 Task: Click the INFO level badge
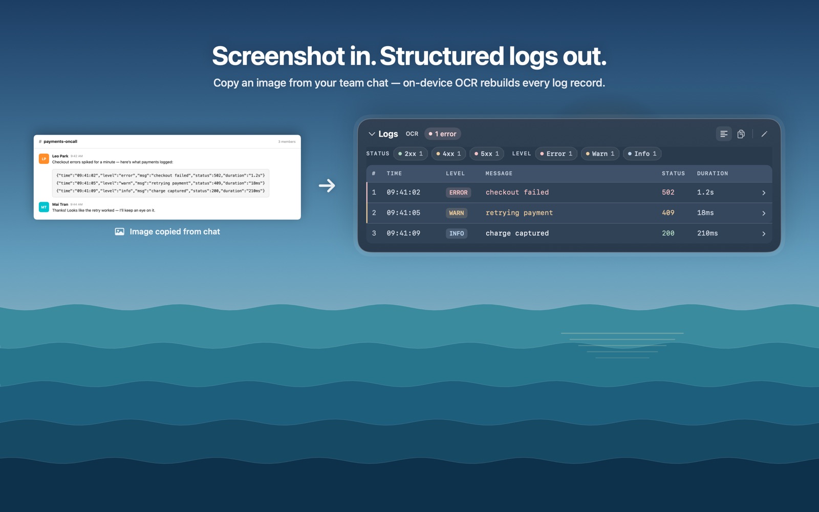point(456,233)
